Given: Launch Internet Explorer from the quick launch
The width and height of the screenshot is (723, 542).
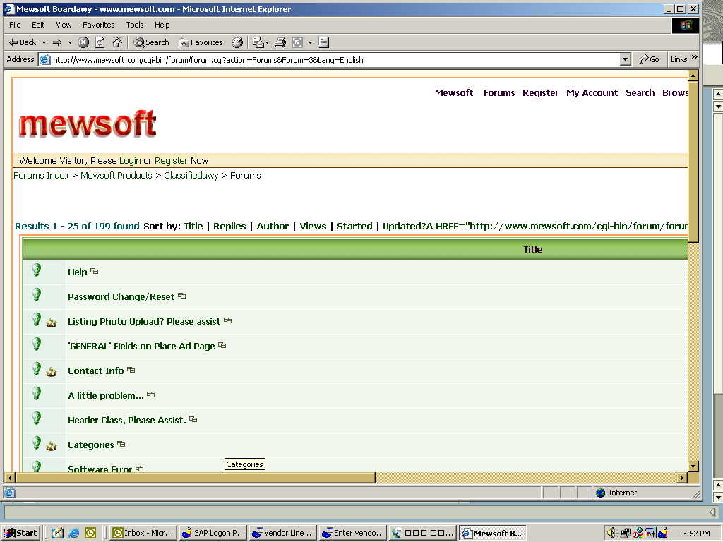Looking at the screenshot, I should tap(73, 534).
